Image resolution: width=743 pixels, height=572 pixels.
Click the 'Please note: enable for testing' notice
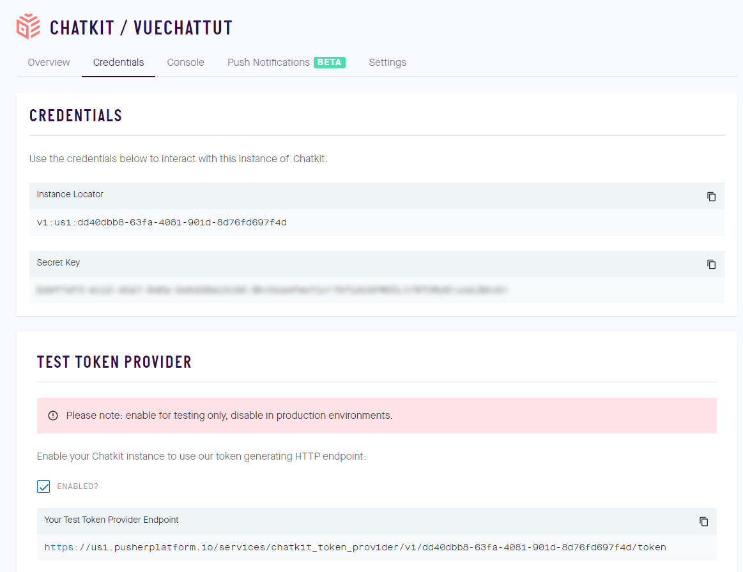377,416
